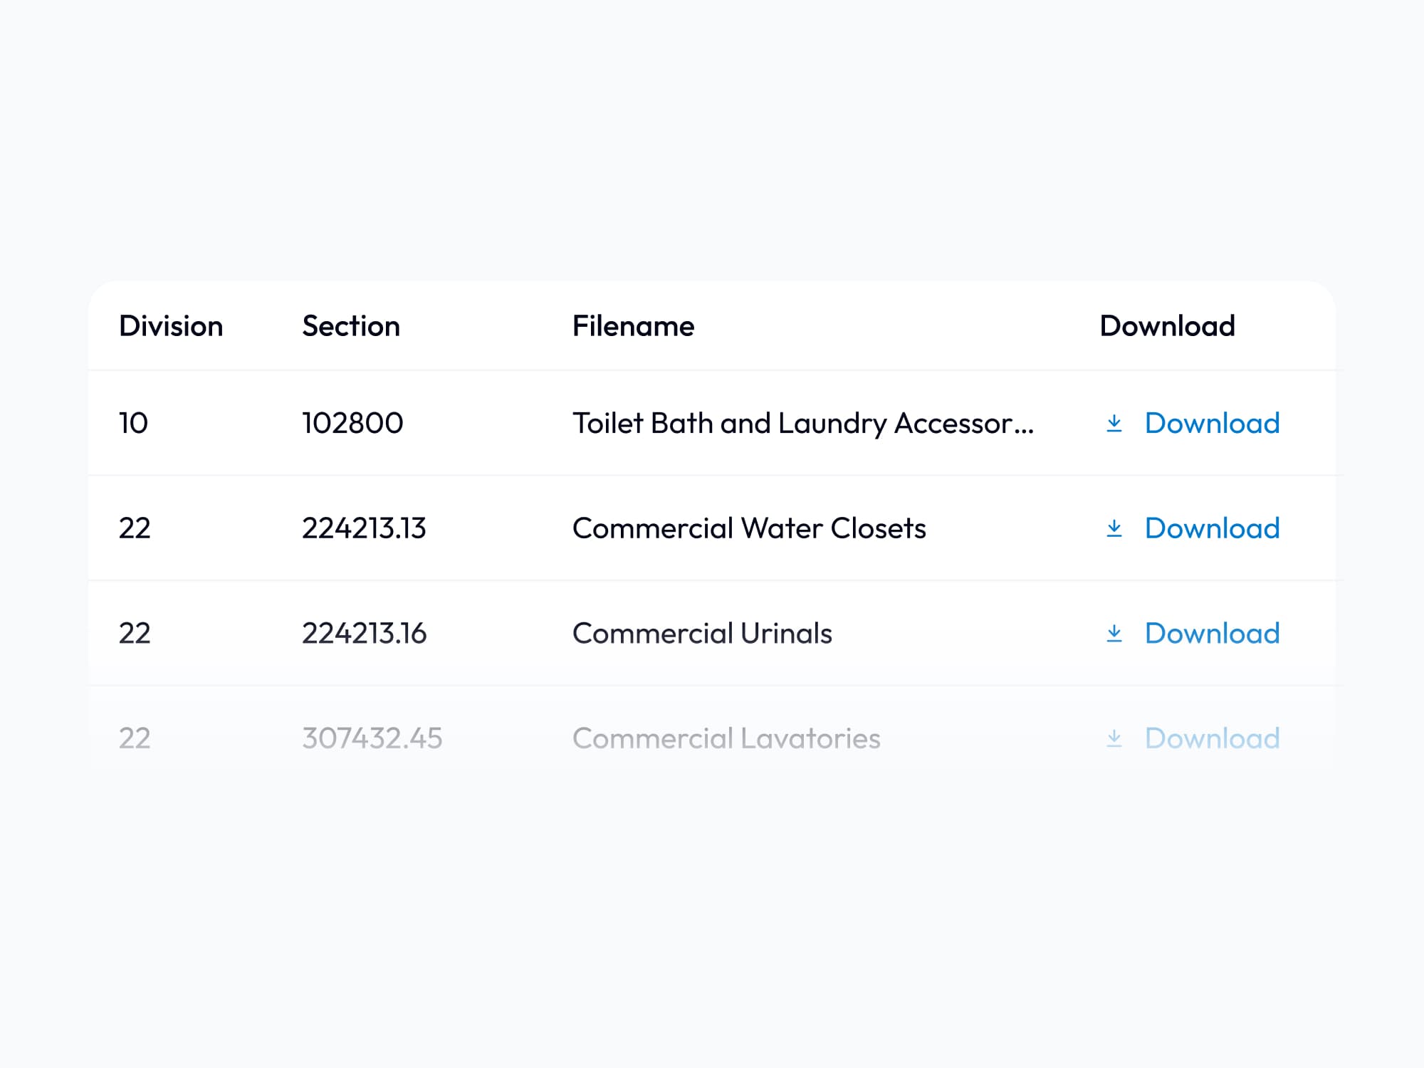Click download arrow icon for Commercial Water Closets
Screen dimensions: 1424x1068
pos(1114,528)
